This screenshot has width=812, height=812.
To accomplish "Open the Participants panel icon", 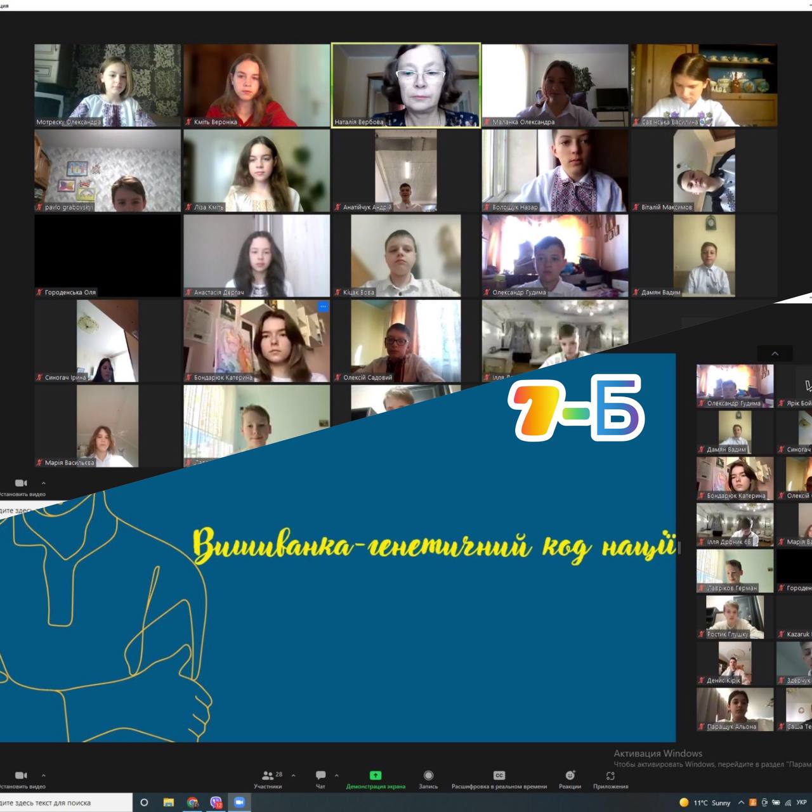I will [x=268, y=775].
